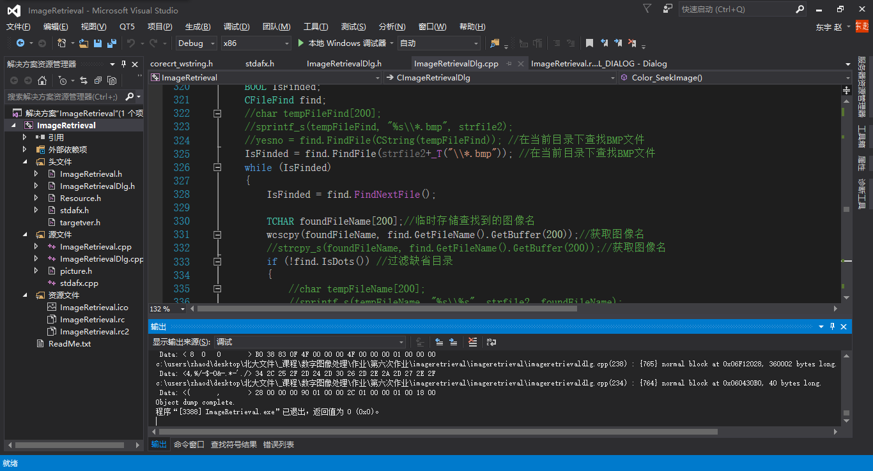873x471 pixels.
Task: Click the Save All icon
Action: pos(112,43)
